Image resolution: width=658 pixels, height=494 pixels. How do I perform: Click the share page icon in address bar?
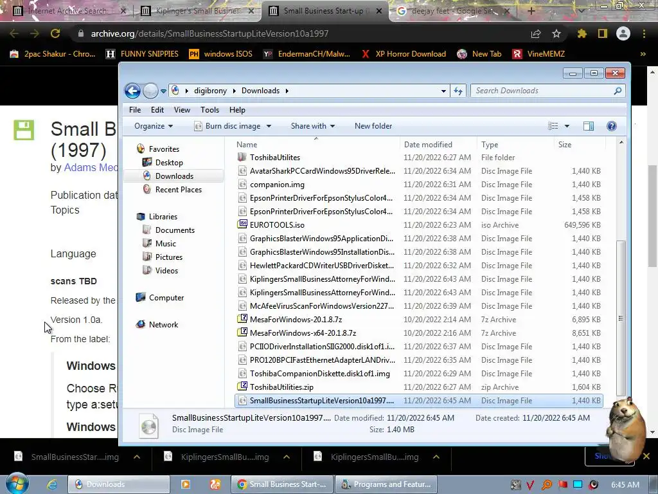pyautogui.click(x=536, y=33)
